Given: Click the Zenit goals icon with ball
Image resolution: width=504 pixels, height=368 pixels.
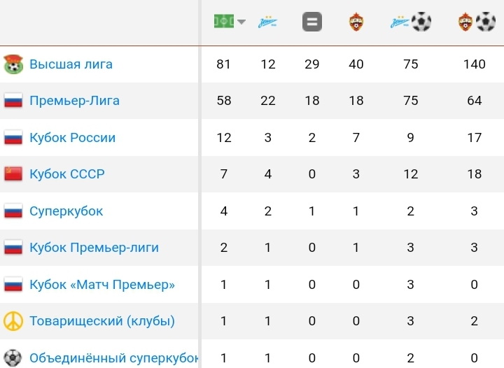Looking at the screenshot, I should (411, 22).
